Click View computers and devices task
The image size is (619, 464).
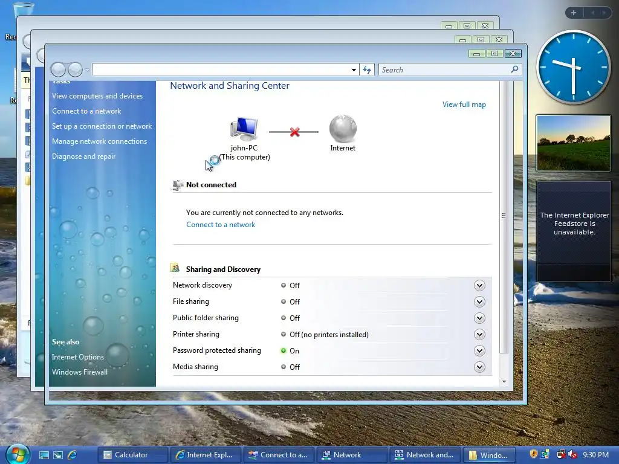(x=97, y=96)
